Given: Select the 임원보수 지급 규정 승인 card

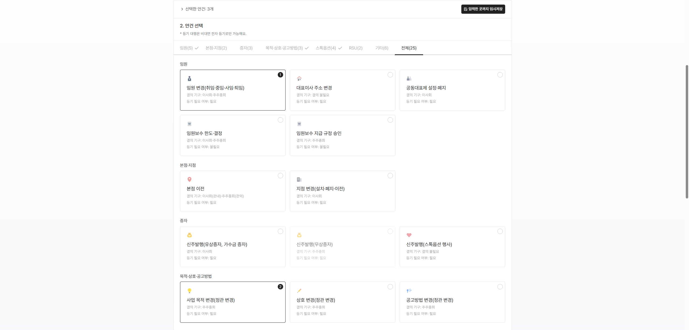Looking at the screenshot, I should (x=343, y=135).
